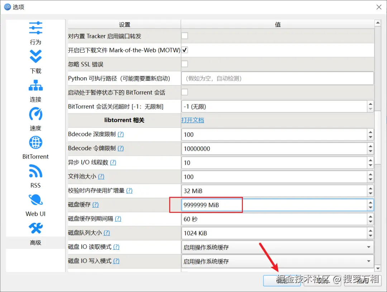Decrease Bdecode 令牌限制 value
The height and width of the screenshot is (292, 387).
[x=371, y=151]
